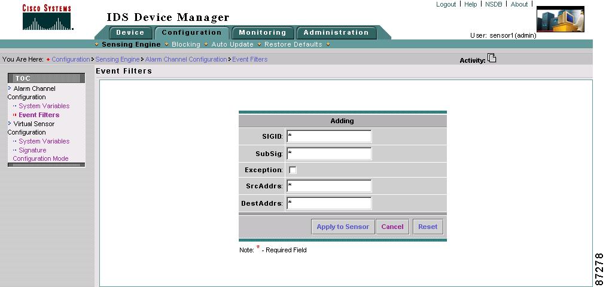Open System Variables under Virtual Sensor Configuration
606x287 pixels.
tap(44, 141)
